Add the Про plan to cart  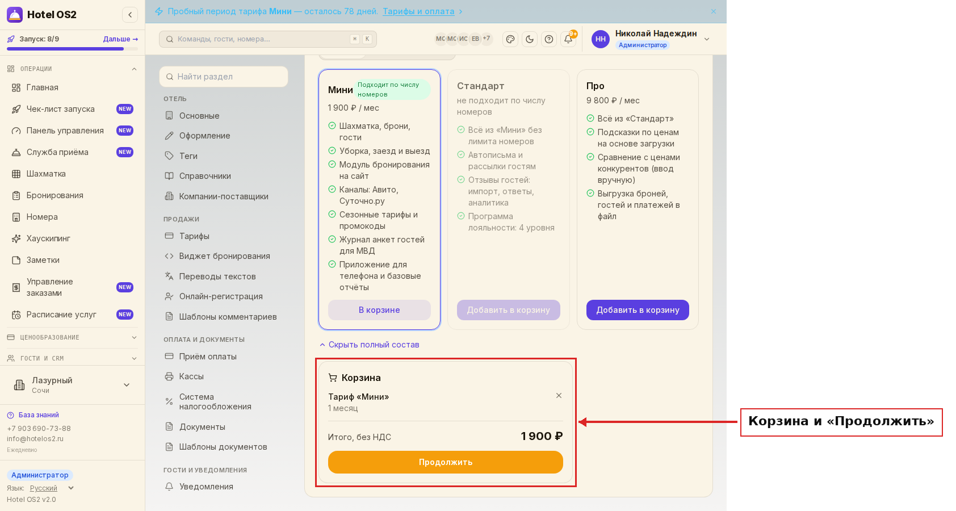click(638, 310)
